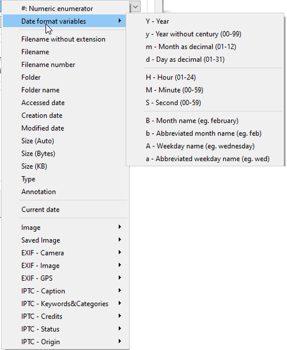
Task: Expand EXIF - GPS submenu
Action: pyautogui.click(x=66, y=278)
